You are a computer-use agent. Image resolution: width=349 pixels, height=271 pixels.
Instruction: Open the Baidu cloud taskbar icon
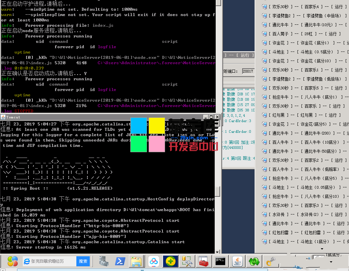coord(154,261)
